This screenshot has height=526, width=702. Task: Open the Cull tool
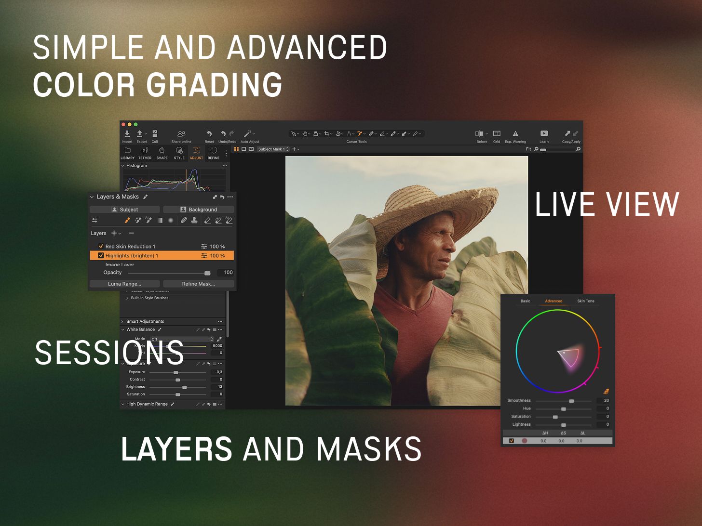[155, 134]
